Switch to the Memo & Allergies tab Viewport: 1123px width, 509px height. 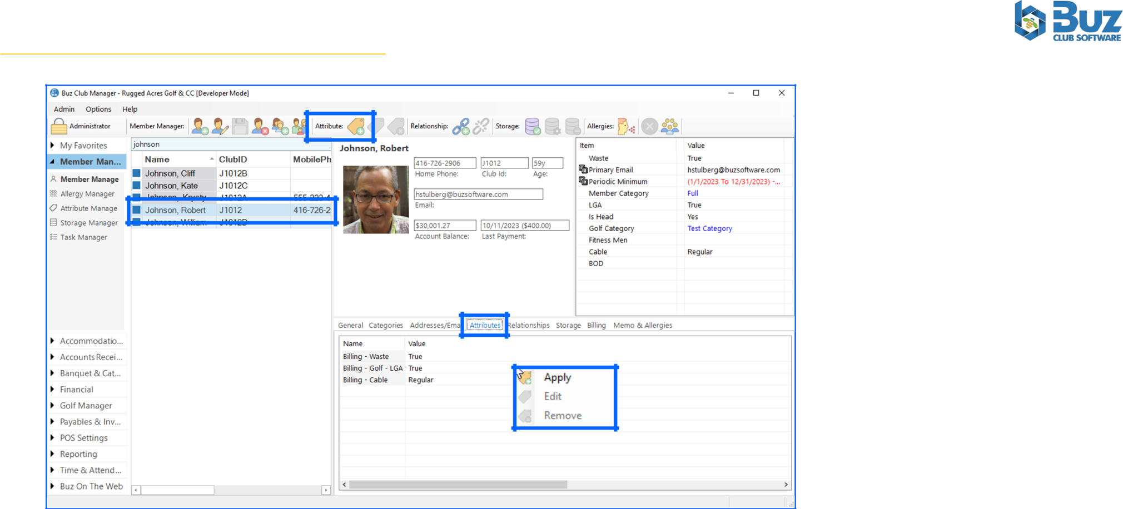(643, 326)
